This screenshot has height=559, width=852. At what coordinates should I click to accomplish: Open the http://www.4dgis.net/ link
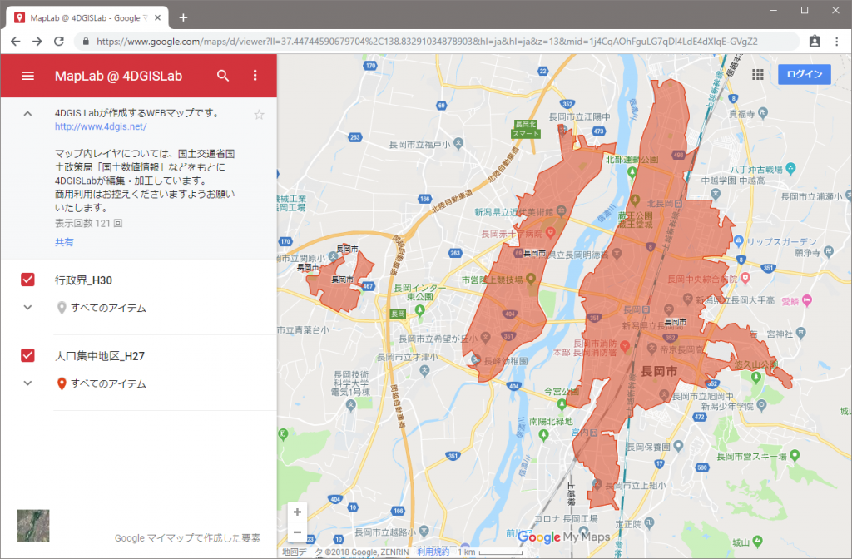pos(101,126)
